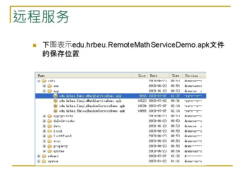Expand the app-private folder node

[x=44, y=116]
